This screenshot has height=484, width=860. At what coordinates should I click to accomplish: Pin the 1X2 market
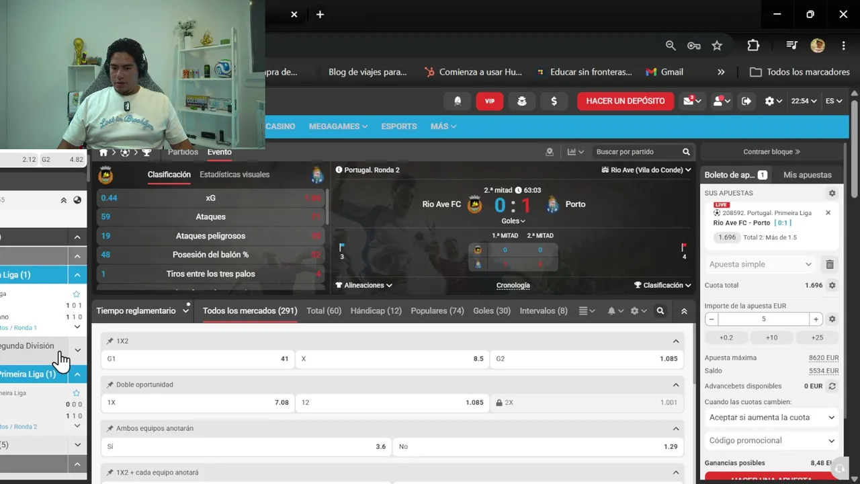(x=110, y=341)
